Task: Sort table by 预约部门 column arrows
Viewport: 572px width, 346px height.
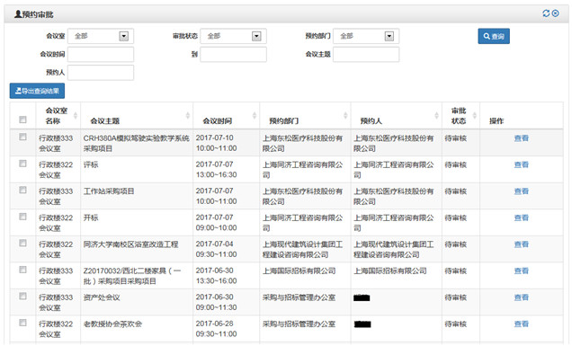Action: [x=345, y=116]
